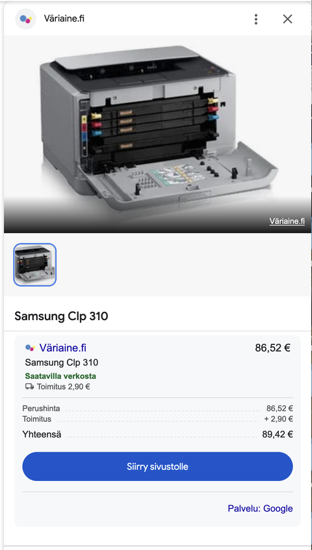Click the delivery truck icon
This screenshot has height=550, width=312.
29,387
